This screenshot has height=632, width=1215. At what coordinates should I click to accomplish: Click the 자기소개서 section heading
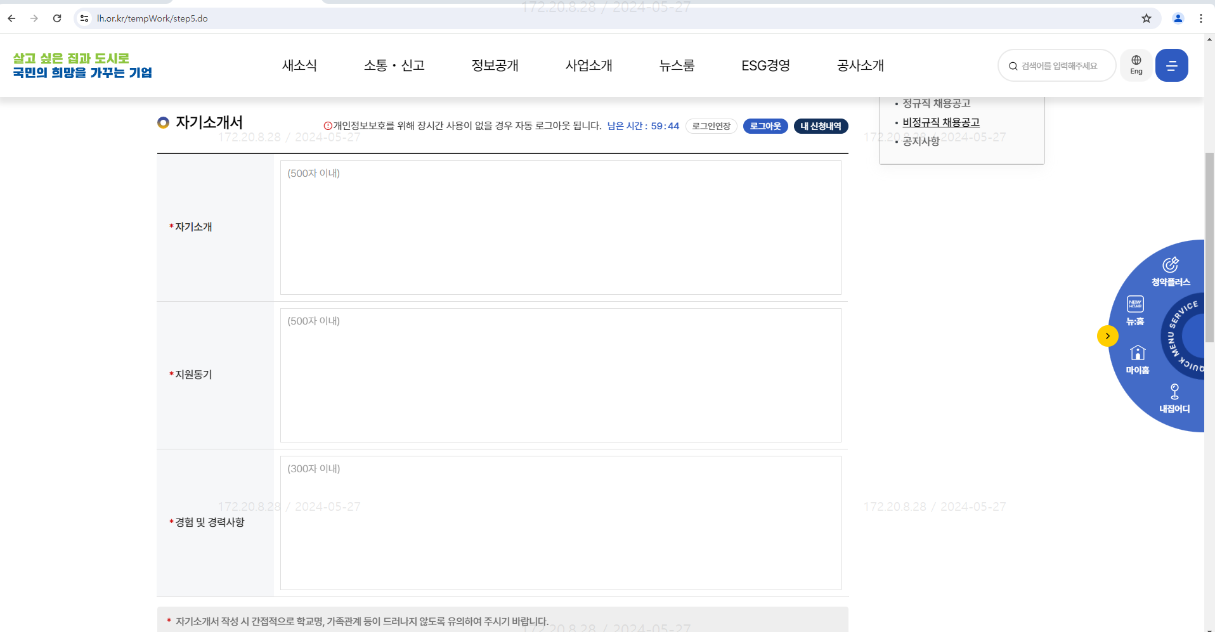pyautogui.click(x=209, y=122)
